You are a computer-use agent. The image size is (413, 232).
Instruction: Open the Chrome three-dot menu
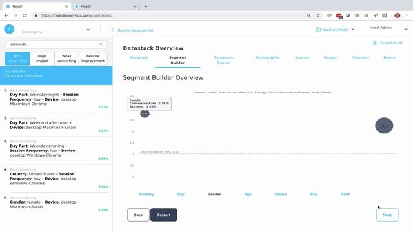[x=407, y=15]
